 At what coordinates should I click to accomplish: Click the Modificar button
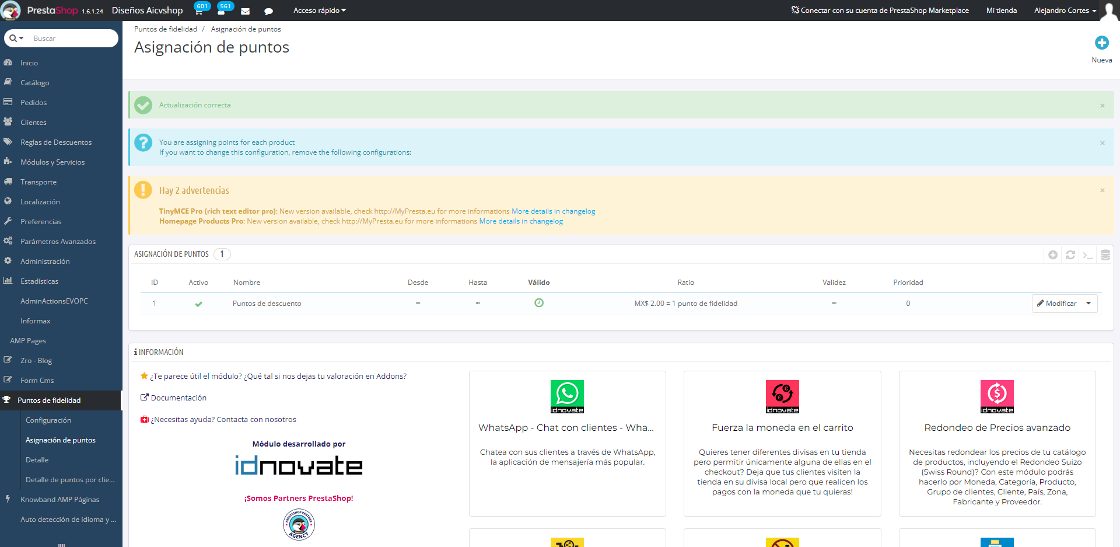1057,304
